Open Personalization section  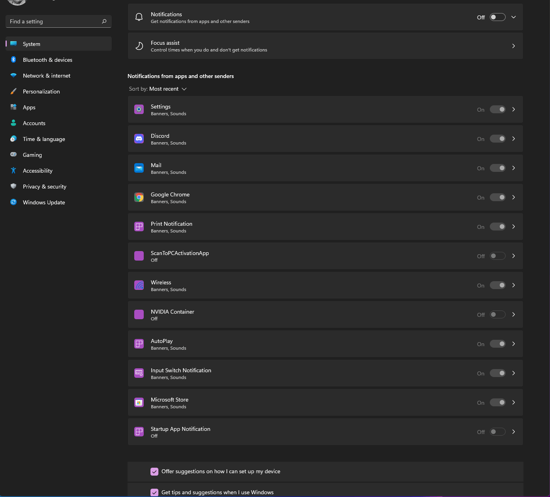pos(59,91)
